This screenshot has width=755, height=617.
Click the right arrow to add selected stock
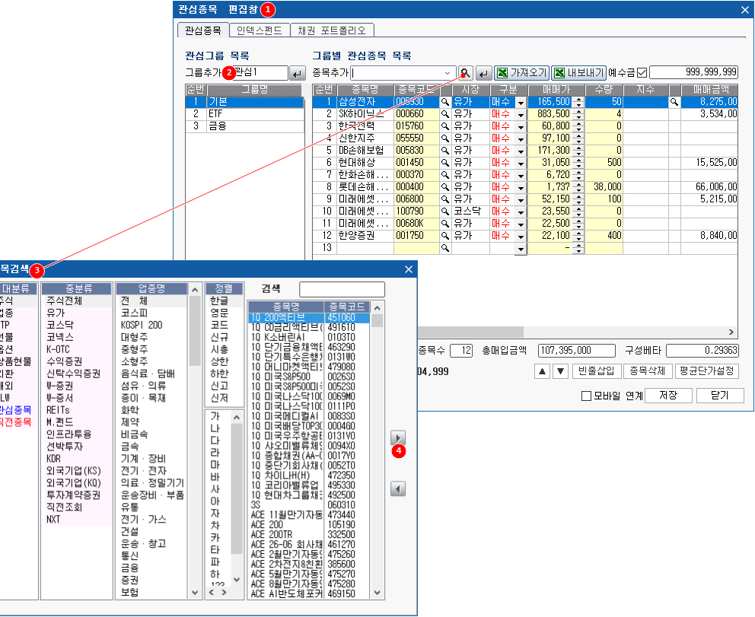click(x=397, y=438)
